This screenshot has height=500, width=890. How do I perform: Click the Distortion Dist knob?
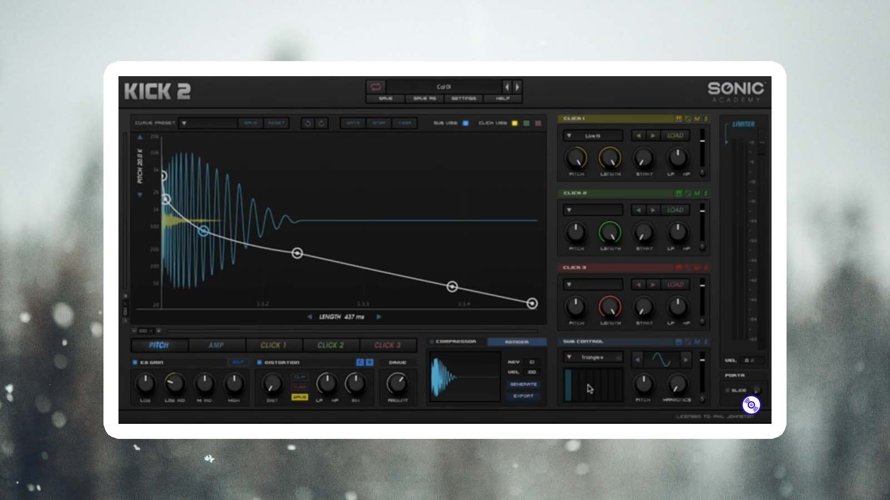coord(272,383)
